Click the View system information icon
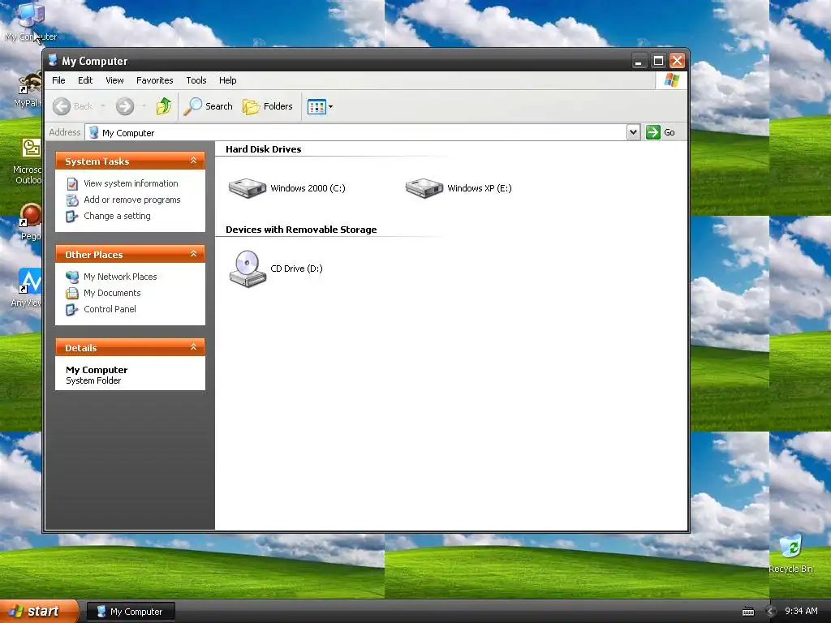 [x=72, y=184]
